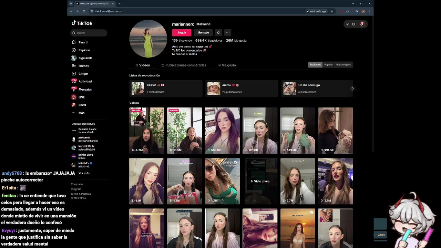This screenshot has width=441, height=248.
Task: Open new browser tab
Action: tap(119, 3)
